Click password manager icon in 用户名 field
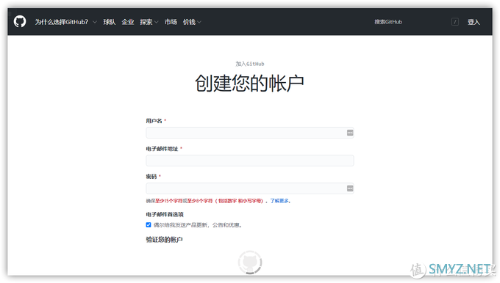500x283 pixels. point(350,133)
